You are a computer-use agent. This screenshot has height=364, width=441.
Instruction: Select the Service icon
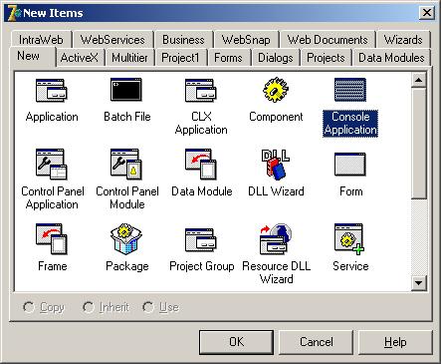[349, 239]
